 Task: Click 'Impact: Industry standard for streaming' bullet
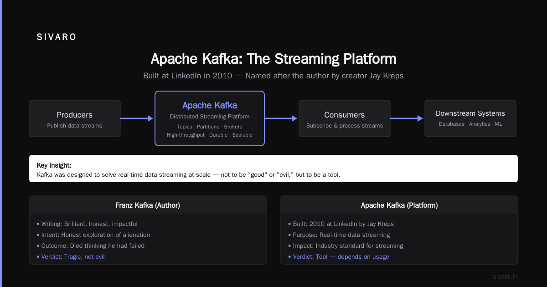[x=346, y=246]
